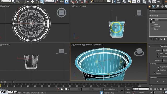Select the Morph radio button

tap(155, 73)
